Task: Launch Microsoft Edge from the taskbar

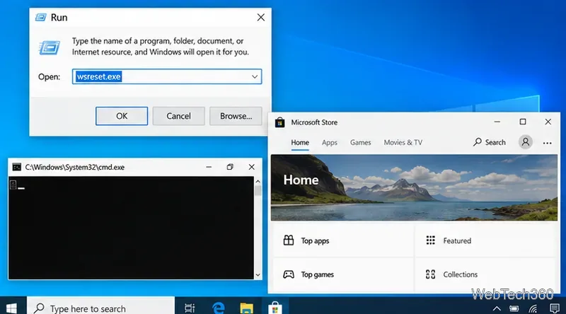Action: pos(219,308)
